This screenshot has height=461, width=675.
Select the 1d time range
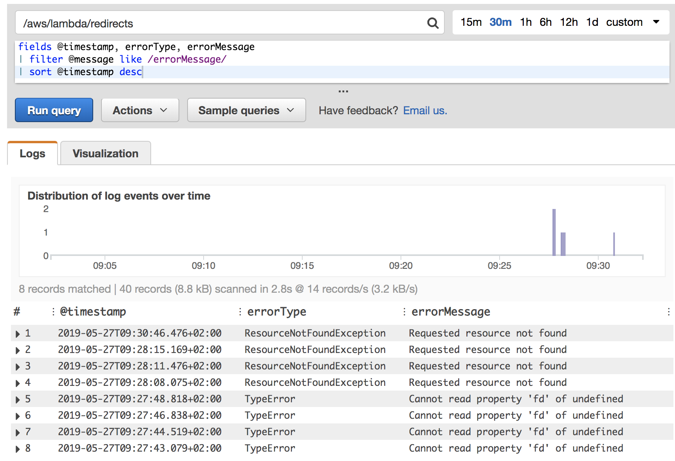point(592,22)
